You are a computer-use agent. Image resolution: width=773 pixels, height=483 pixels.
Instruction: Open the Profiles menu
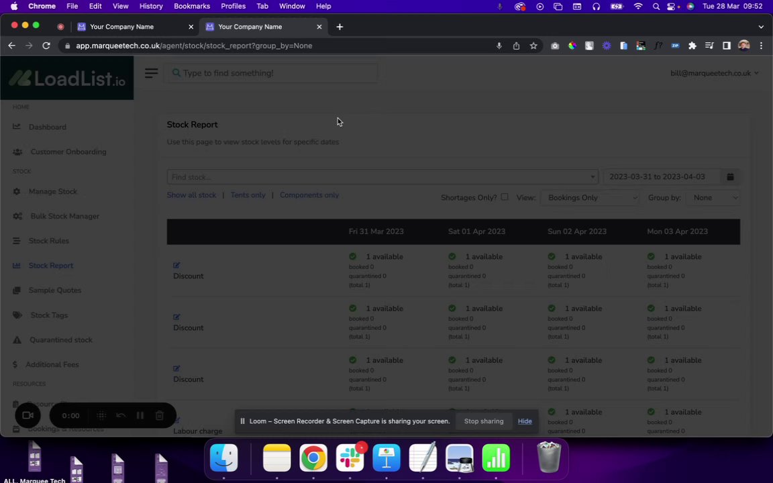click(x=234, y=7)
